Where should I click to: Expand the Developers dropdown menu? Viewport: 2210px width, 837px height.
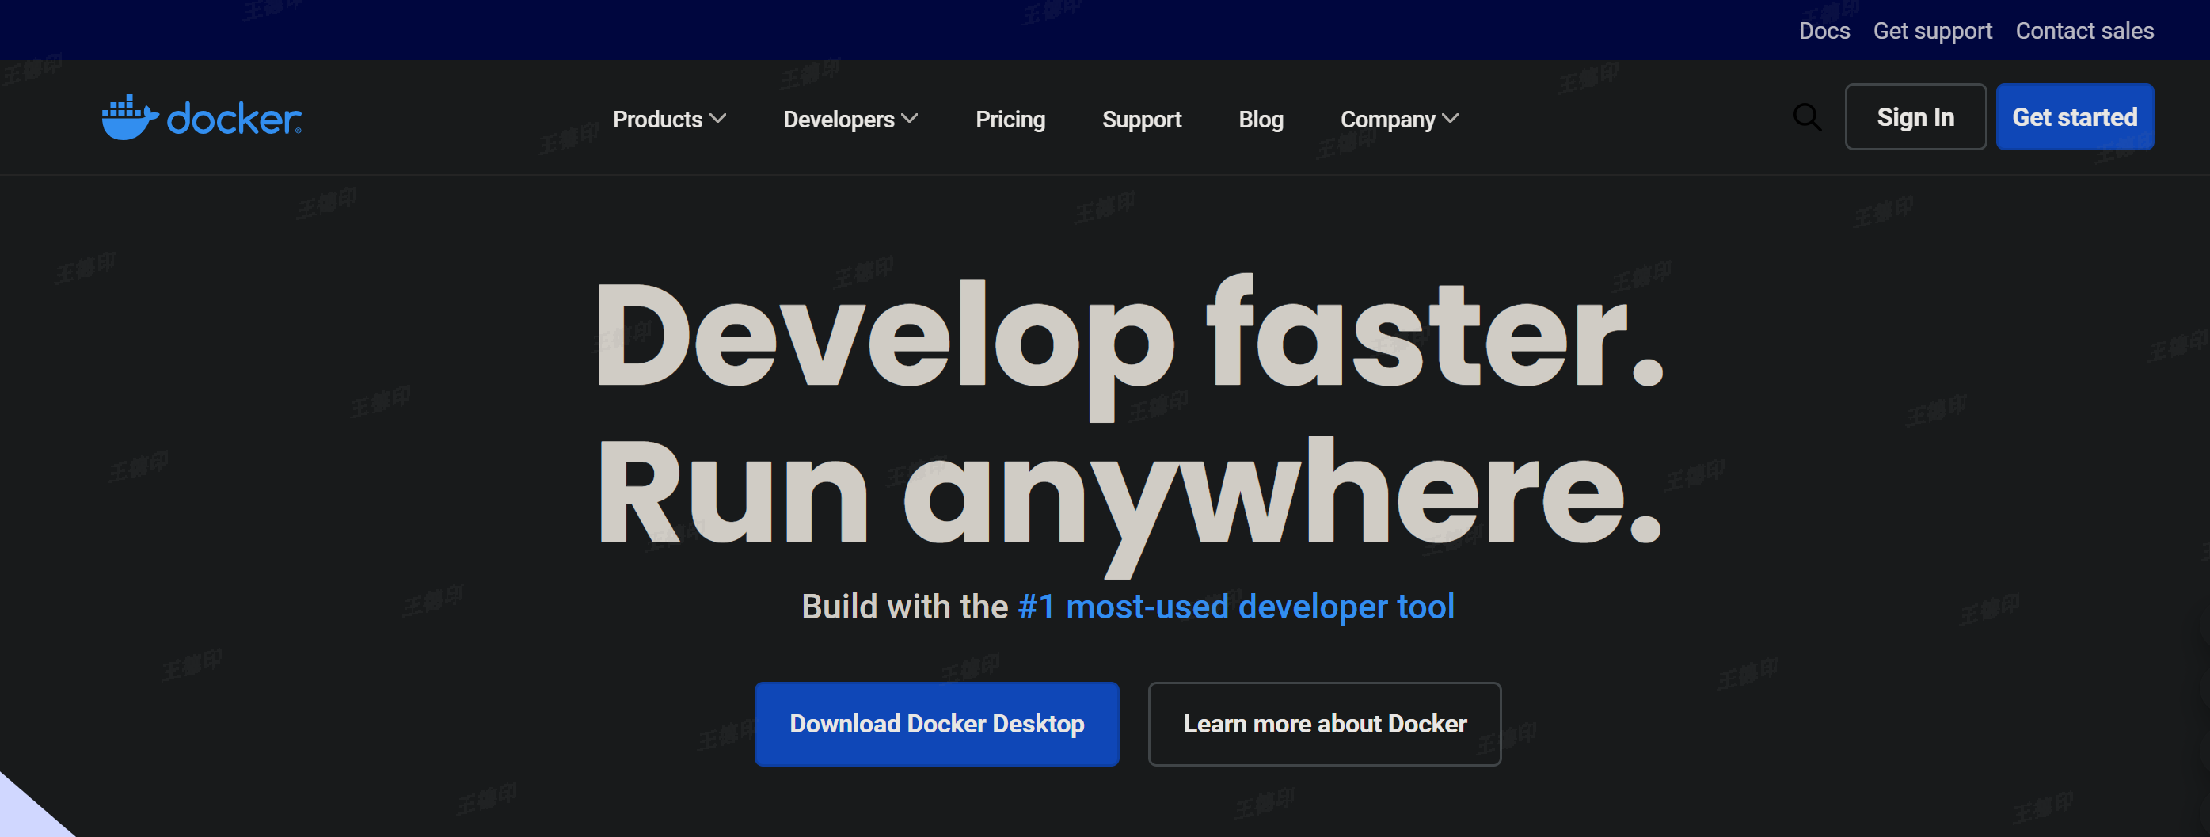point(850,120)
